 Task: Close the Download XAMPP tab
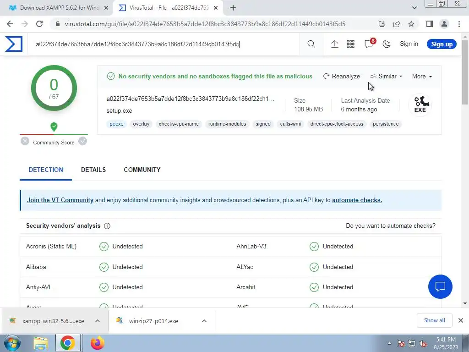[106, 8]
